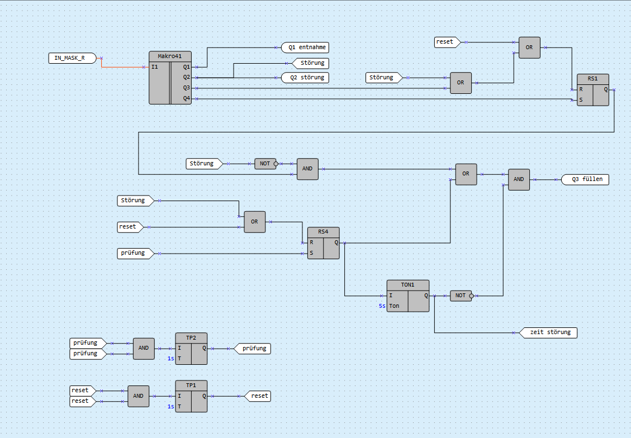Select the Q2 störung output tag
The height and width of the screenshot is (438, 631).
pyautogui.click(x=306, y=78)
